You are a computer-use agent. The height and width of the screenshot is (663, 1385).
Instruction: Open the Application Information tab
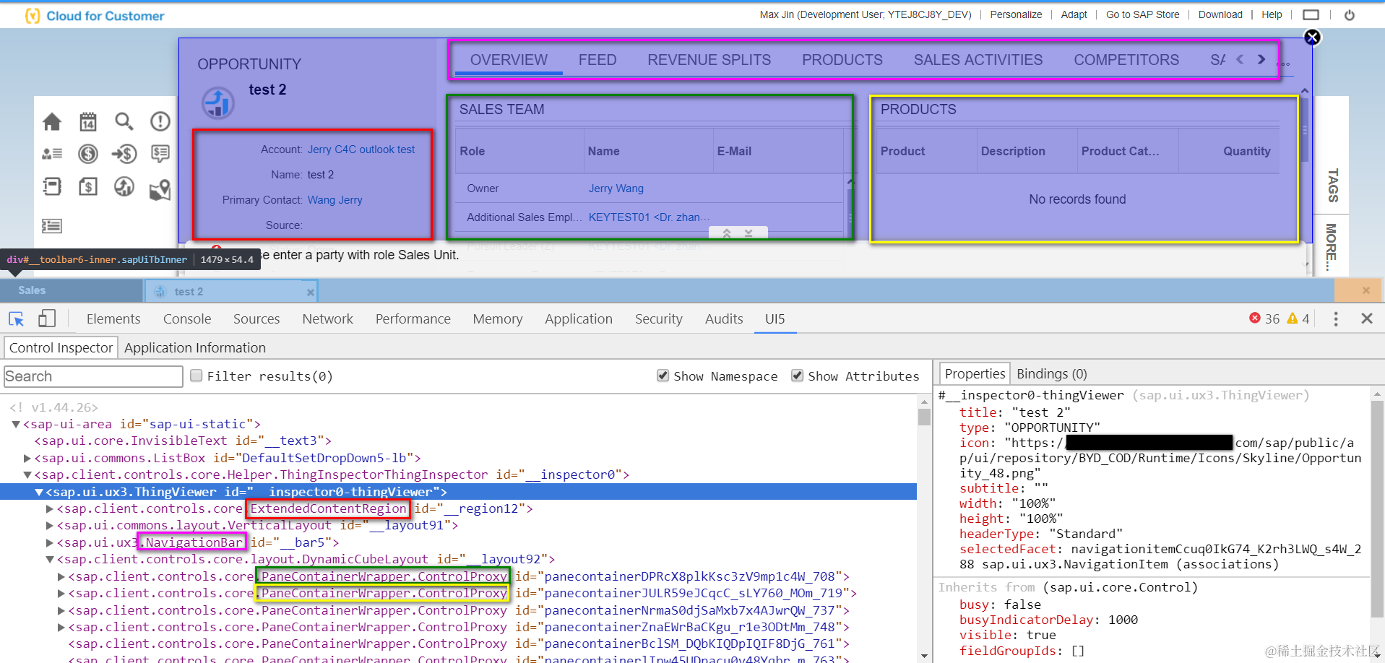[x=195, y=347]
